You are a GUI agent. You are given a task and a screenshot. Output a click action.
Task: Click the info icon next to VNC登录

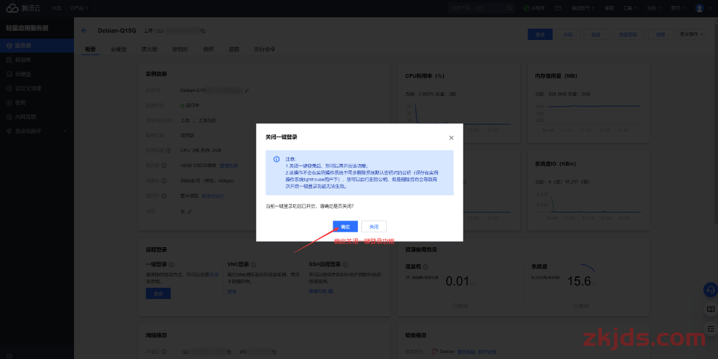click(254, 264)
